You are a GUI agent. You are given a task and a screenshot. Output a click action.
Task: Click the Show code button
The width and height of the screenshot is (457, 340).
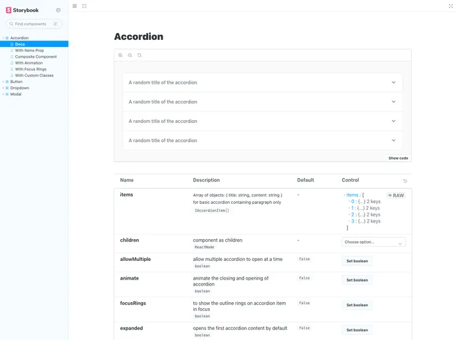coord(399,158)
